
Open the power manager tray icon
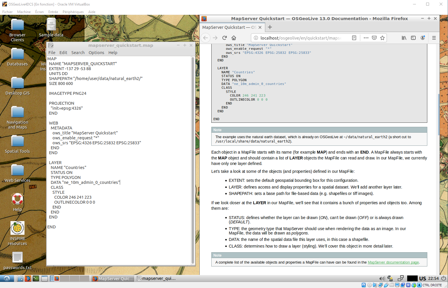point(390,278)
